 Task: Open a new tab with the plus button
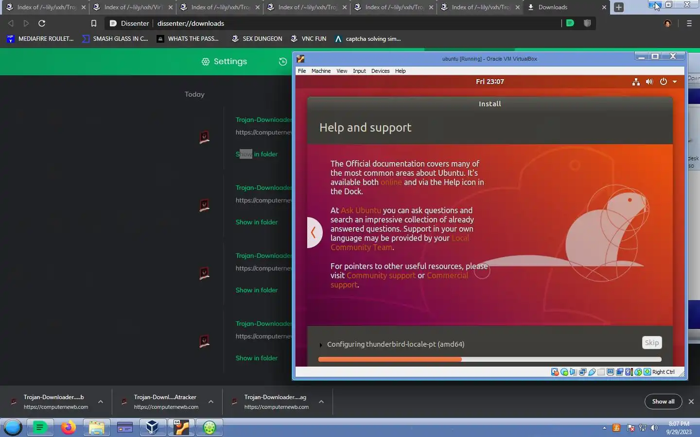coord(618,7)
